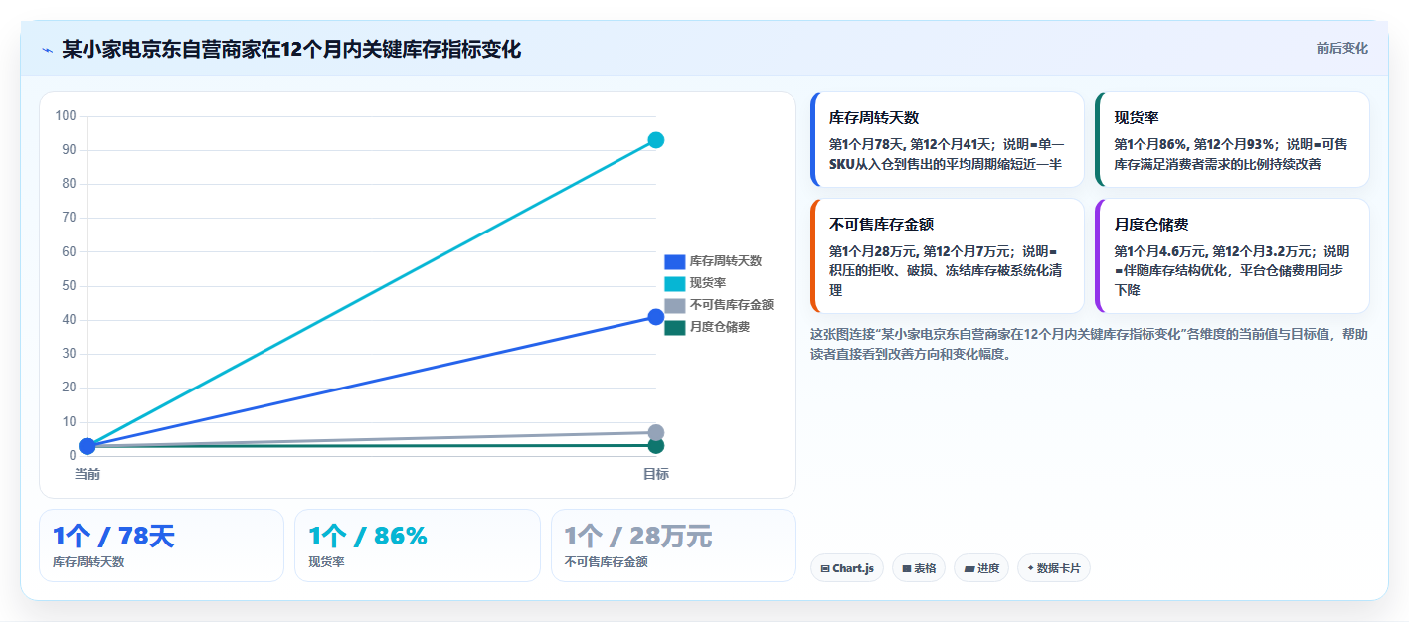Image resolution: width=1409 pixels, height=622 pixels.
Task: Click the 50 y-axis tick label
Action: pyautogui.click(x=69, y=286)
